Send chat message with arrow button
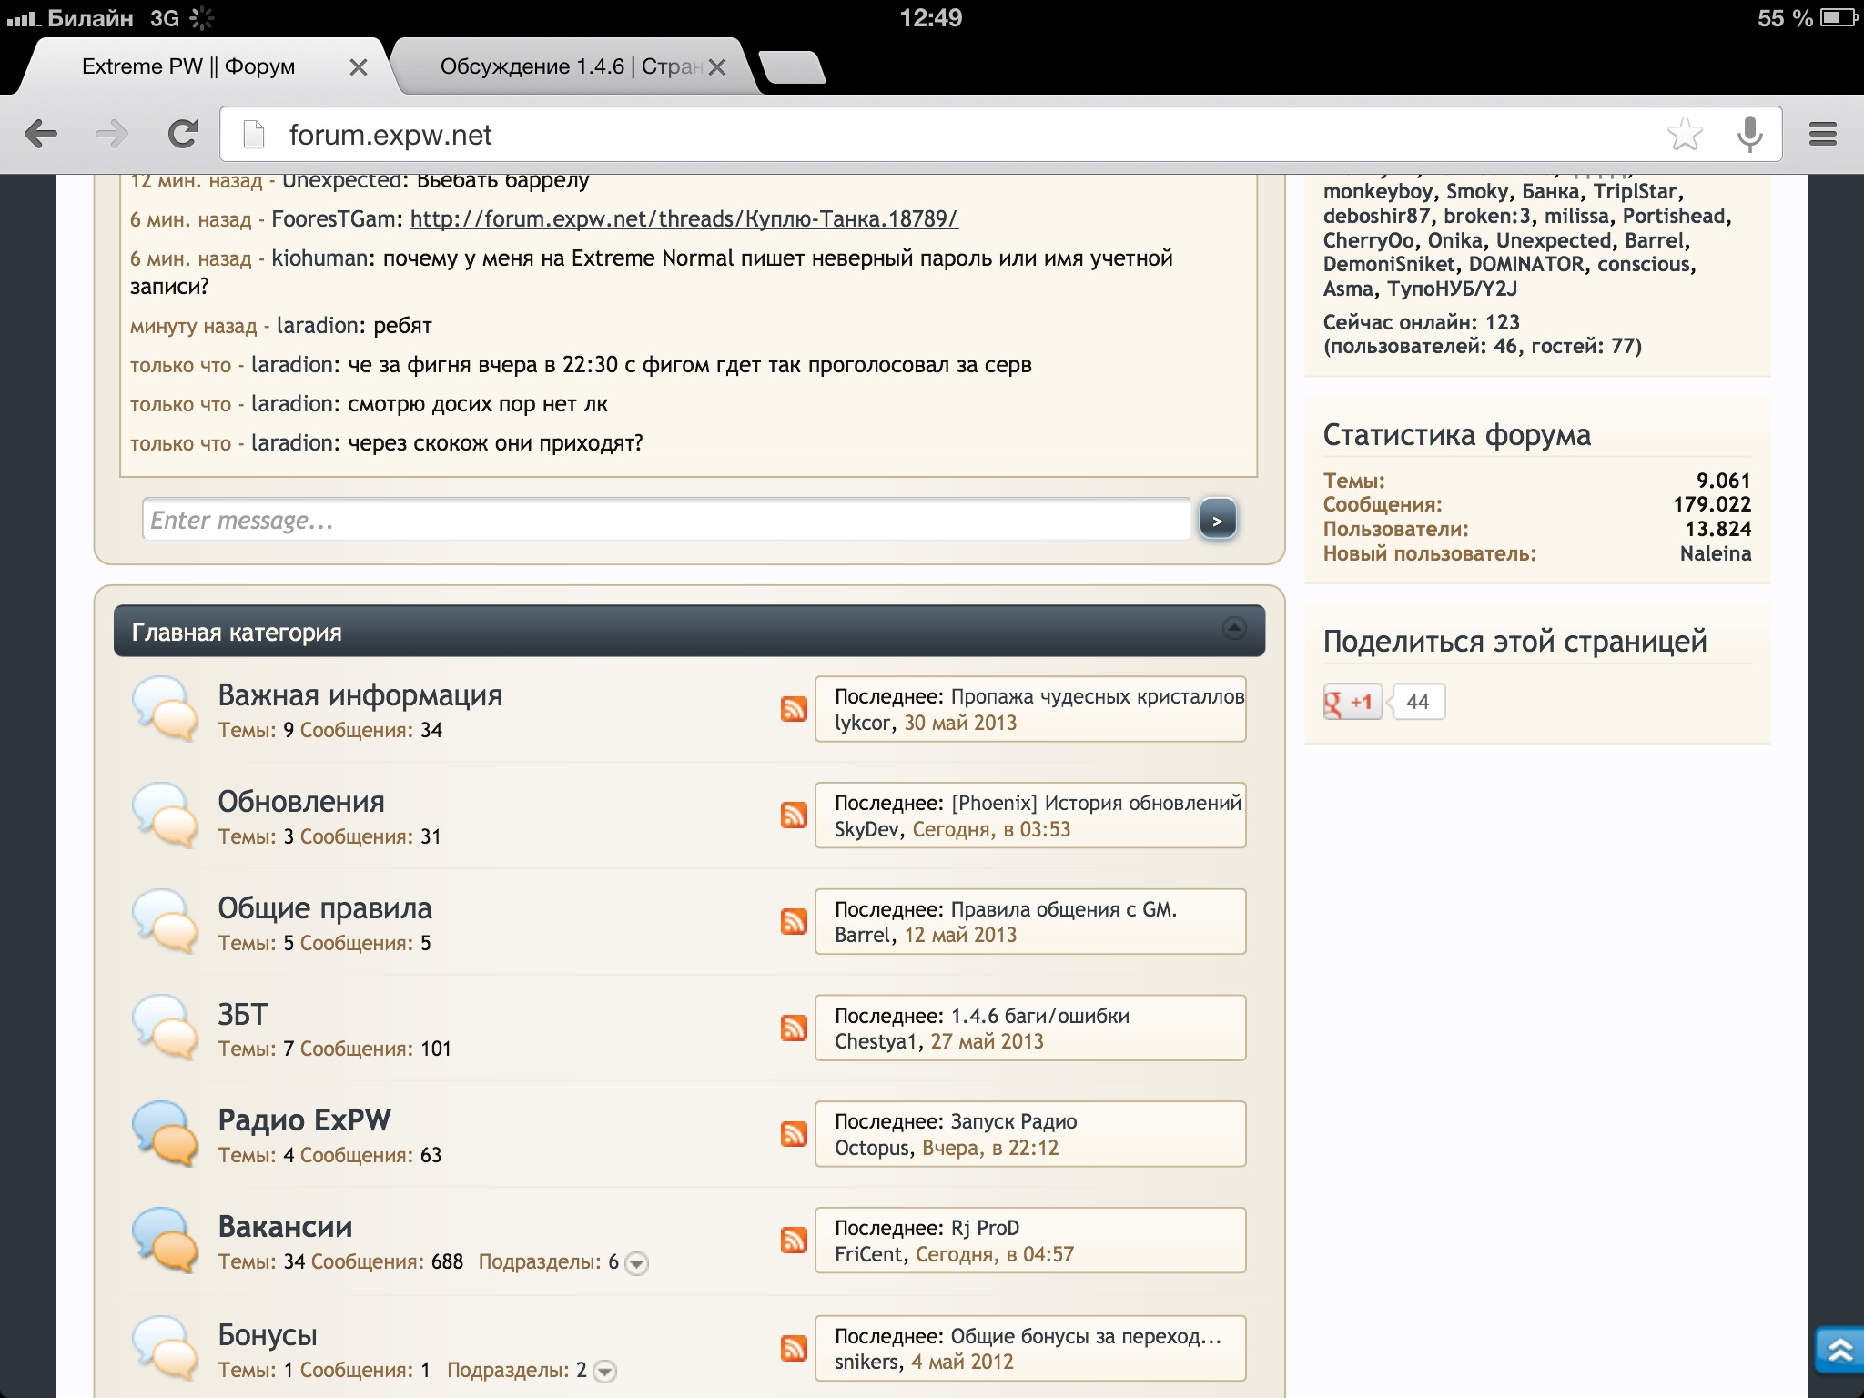The width and height of the screenshot is (1864, 1398). tap(1218, 521)
